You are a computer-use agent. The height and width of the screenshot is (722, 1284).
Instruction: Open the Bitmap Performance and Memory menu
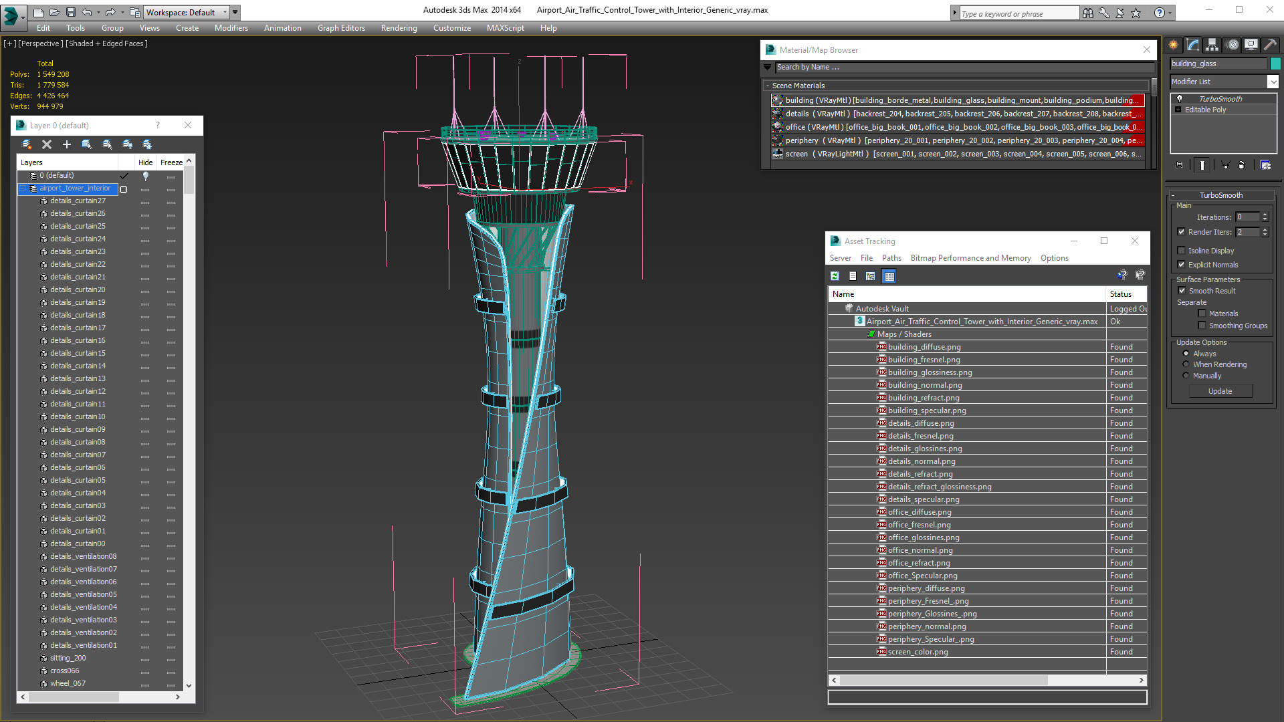pos(970,258)
